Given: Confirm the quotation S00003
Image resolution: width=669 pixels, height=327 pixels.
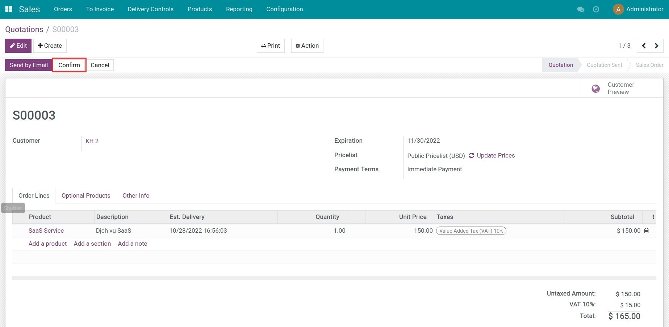Looking at the screenshot, I should coord(69,65).
